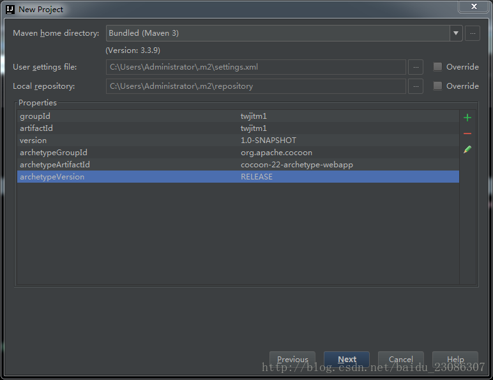The width and height of the screenshot is (493, 380).
Task: Select the groupId property name
Action: [x=35, y=116]
